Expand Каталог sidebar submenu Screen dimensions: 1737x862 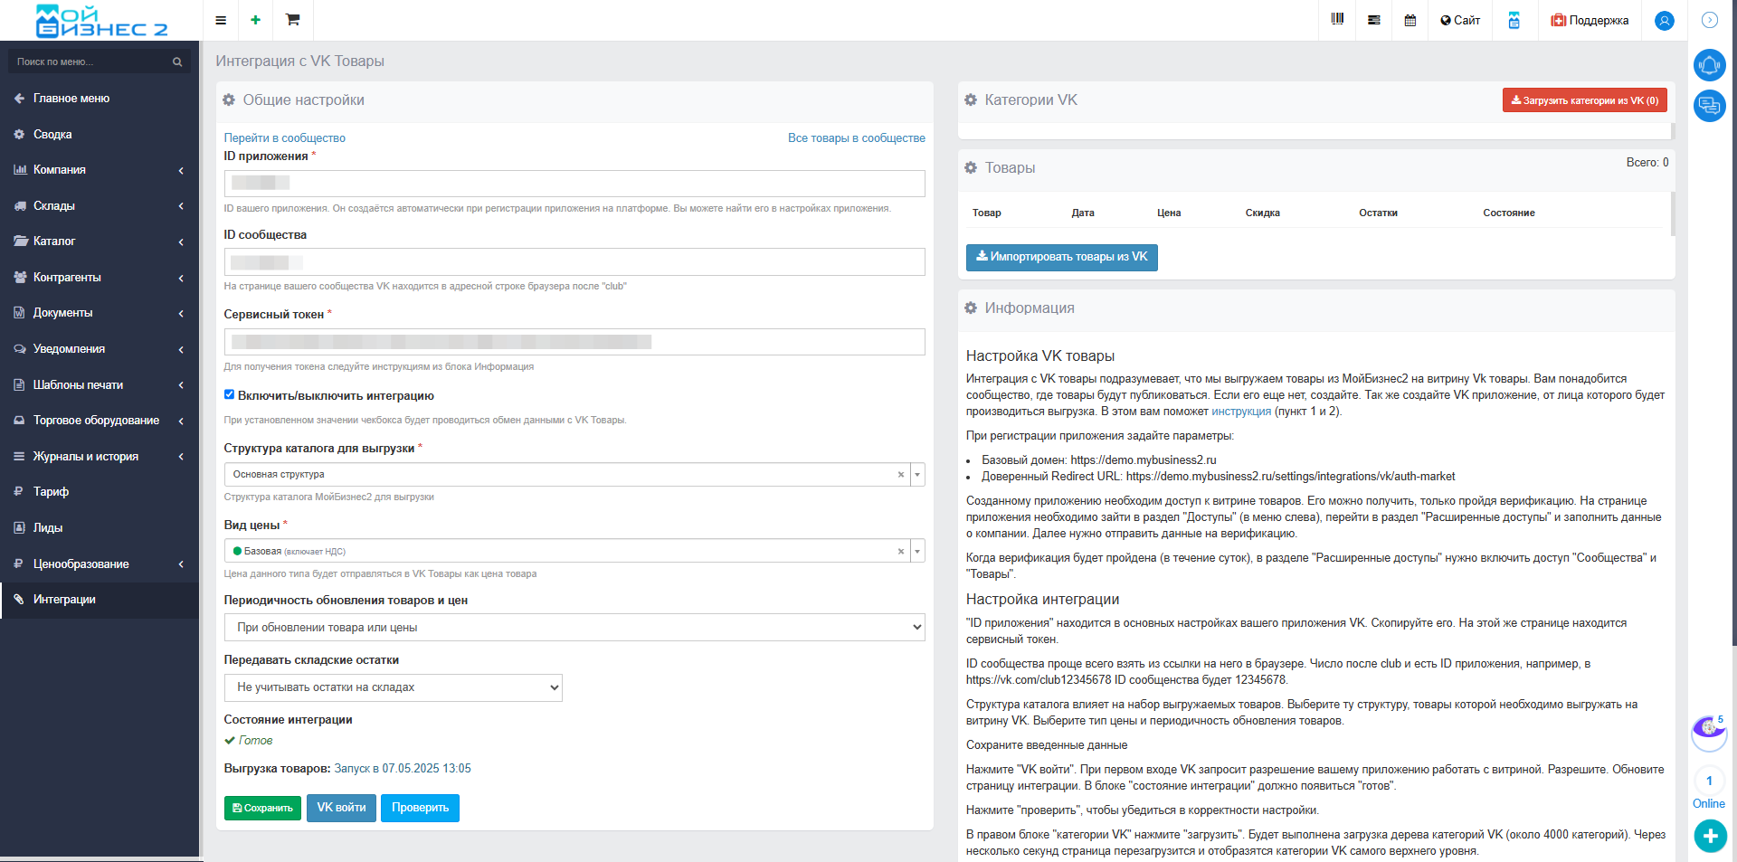(100, 242)
